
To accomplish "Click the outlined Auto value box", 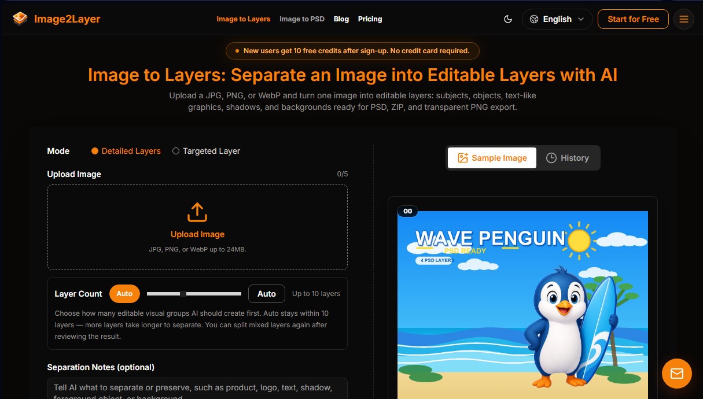I will pyautogui.click(x=267, y=294).
